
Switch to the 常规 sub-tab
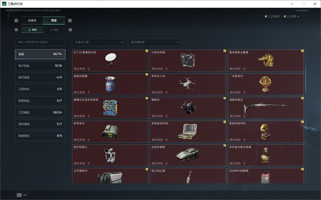coord(32,30)
